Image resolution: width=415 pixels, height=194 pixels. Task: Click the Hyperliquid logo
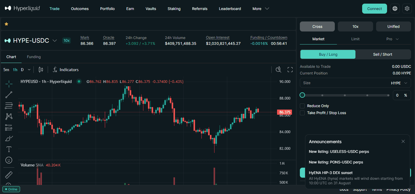point(22,8)
